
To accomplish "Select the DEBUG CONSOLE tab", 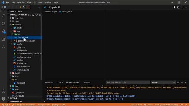I will coord(73,82).
